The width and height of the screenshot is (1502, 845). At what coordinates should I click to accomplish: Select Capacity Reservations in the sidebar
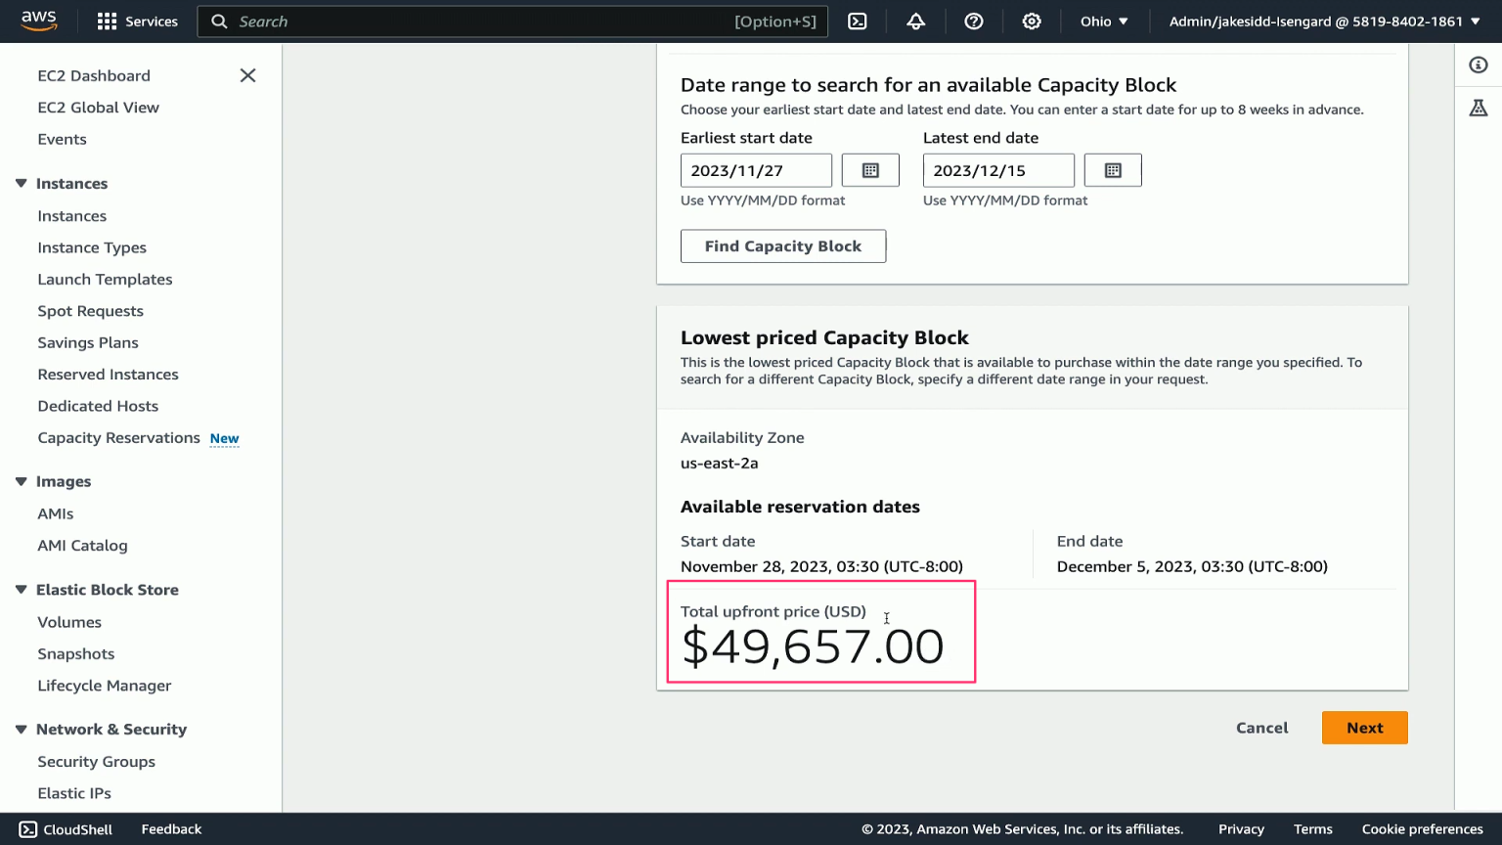pos(118,438)
